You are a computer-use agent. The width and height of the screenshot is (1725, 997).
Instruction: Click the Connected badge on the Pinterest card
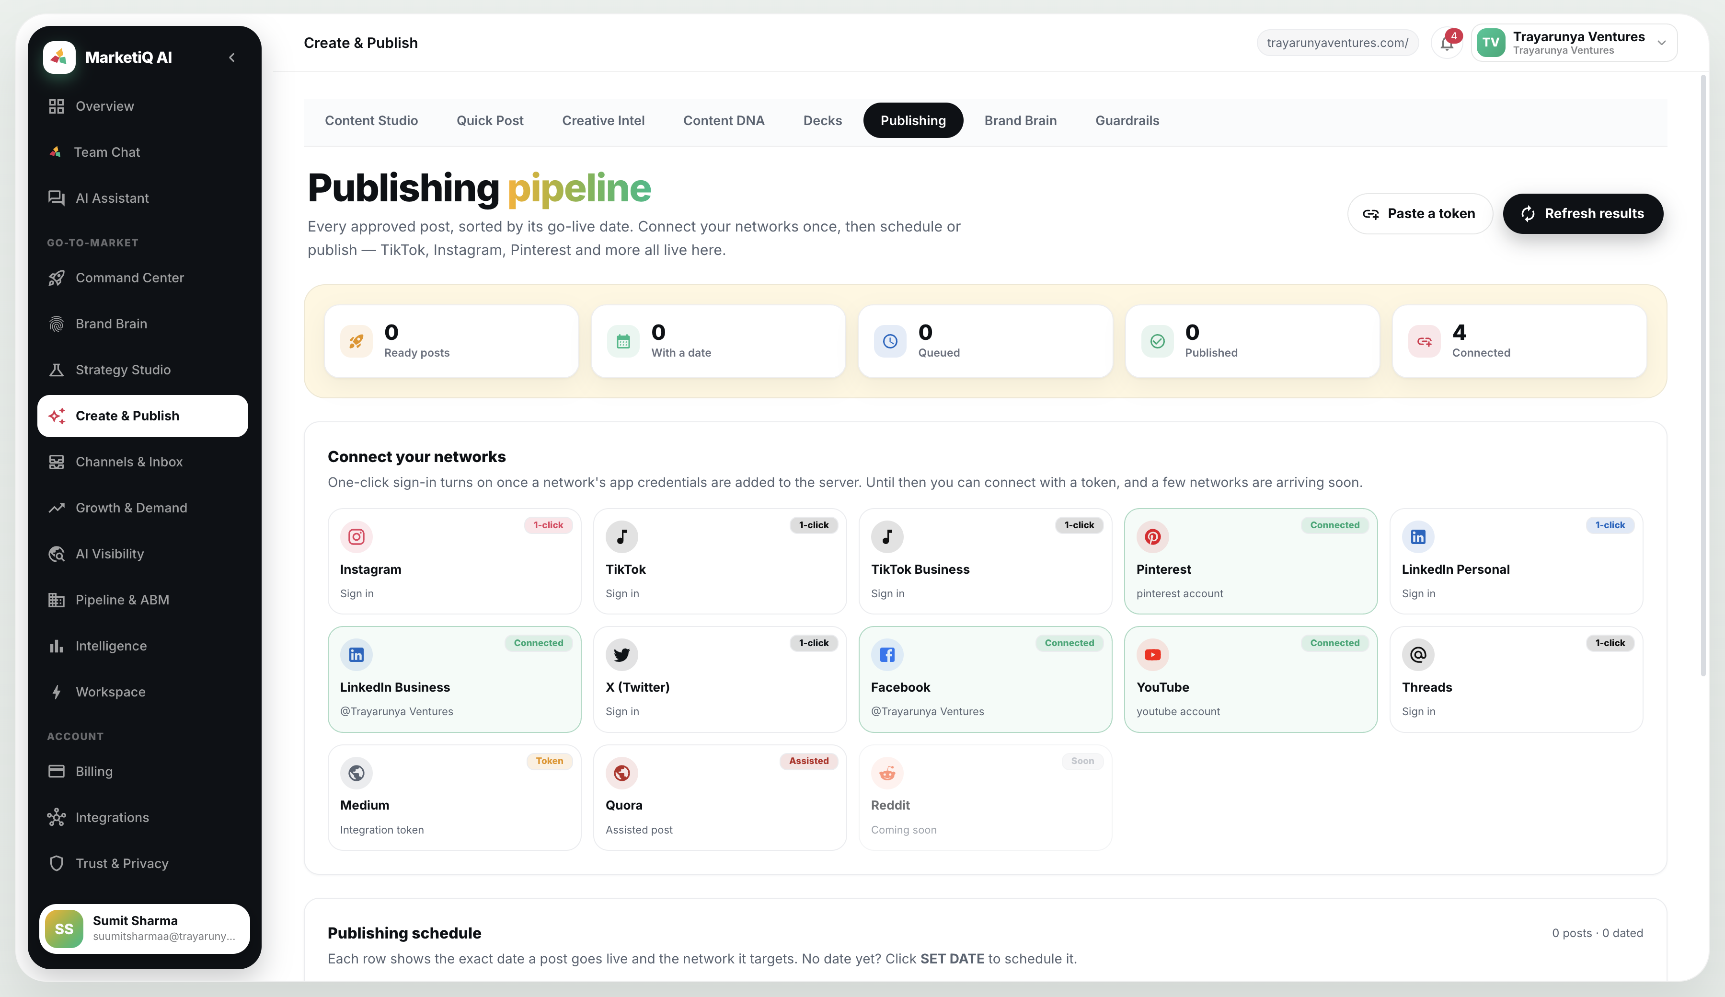tap(1335, 525)
